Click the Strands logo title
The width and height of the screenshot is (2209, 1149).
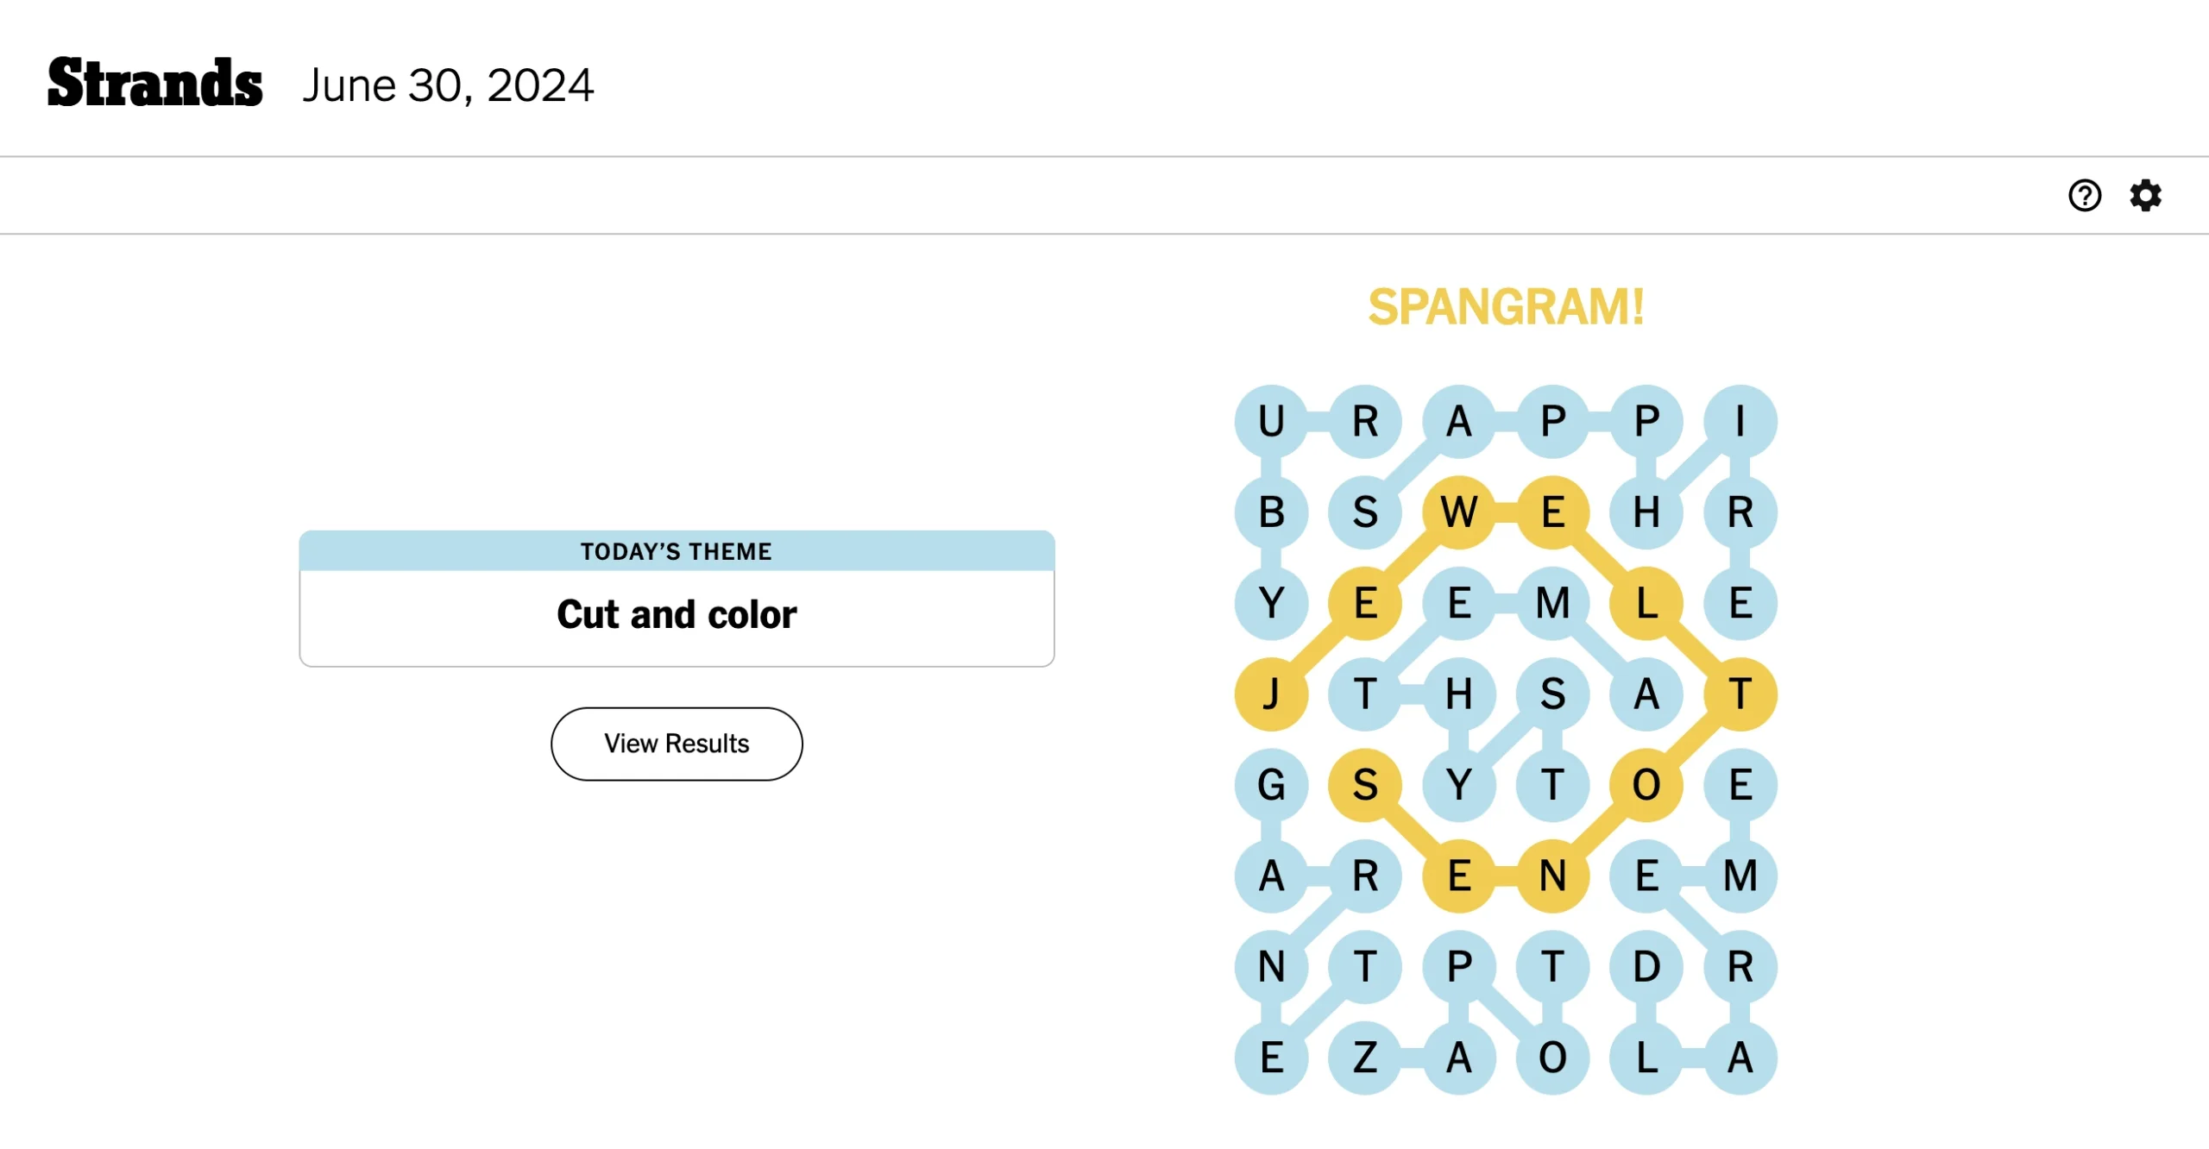(154, 84)
